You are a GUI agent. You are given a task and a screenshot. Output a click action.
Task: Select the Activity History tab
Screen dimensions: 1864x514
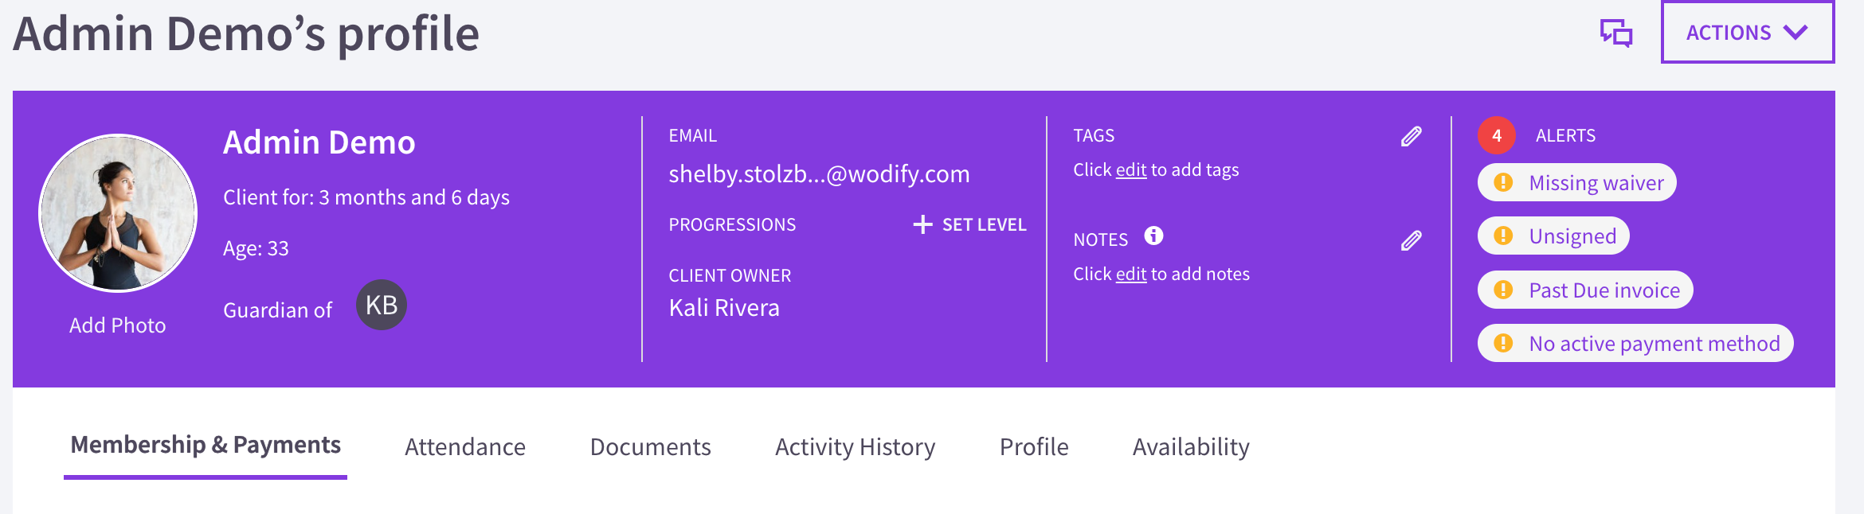[856, 447]
